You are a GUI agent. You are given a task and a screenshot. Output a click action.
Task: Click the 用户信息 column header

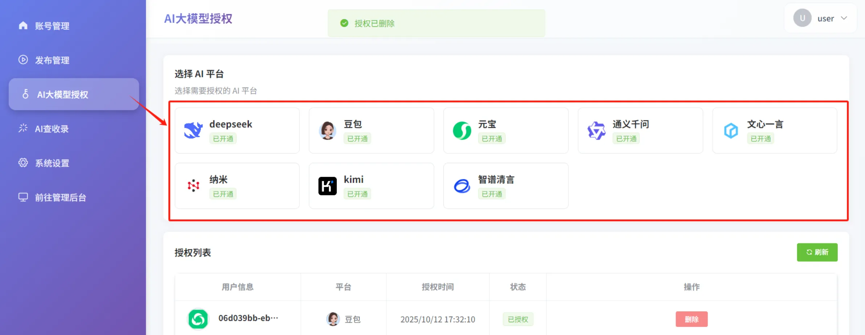(x=238, y=287)
